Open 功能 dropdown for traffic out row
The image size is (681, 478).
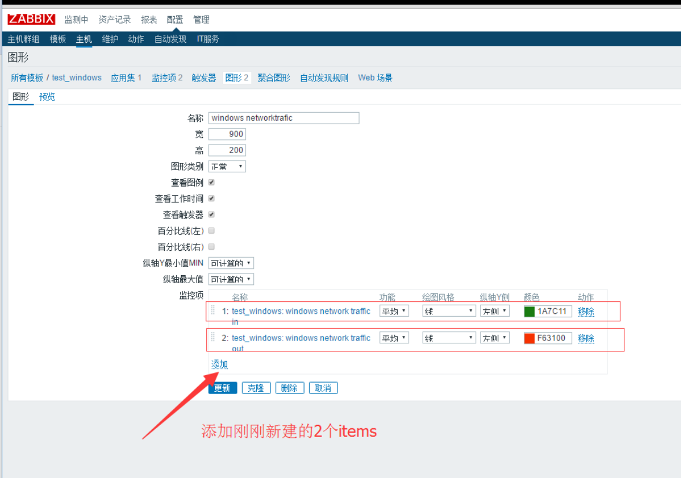click(x=394, y=338)
